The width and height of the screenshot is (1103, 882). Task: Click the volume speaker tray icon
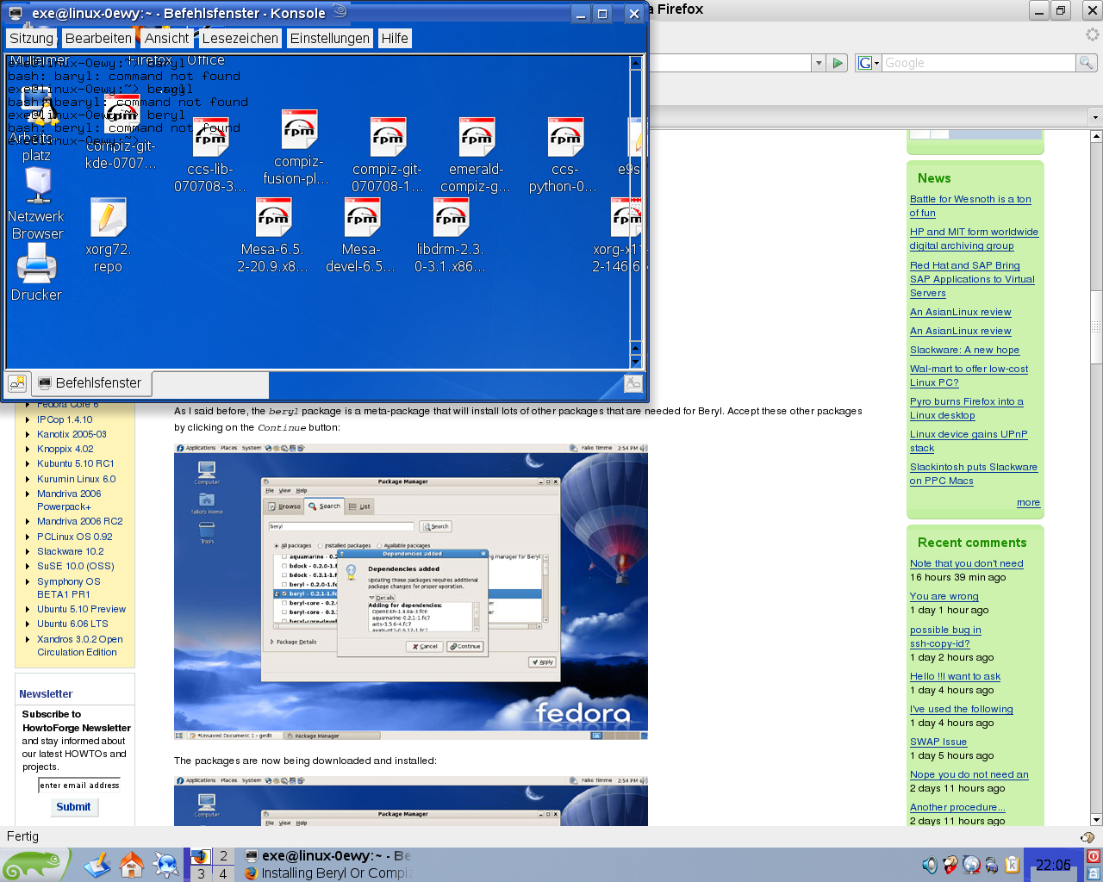(x=930, y=865)
